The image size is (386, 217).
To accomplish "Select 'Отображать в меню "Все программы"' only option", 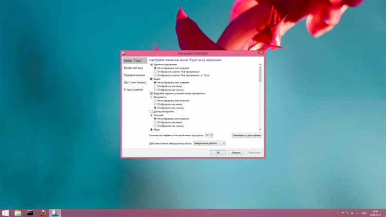I will click(155, 71).
